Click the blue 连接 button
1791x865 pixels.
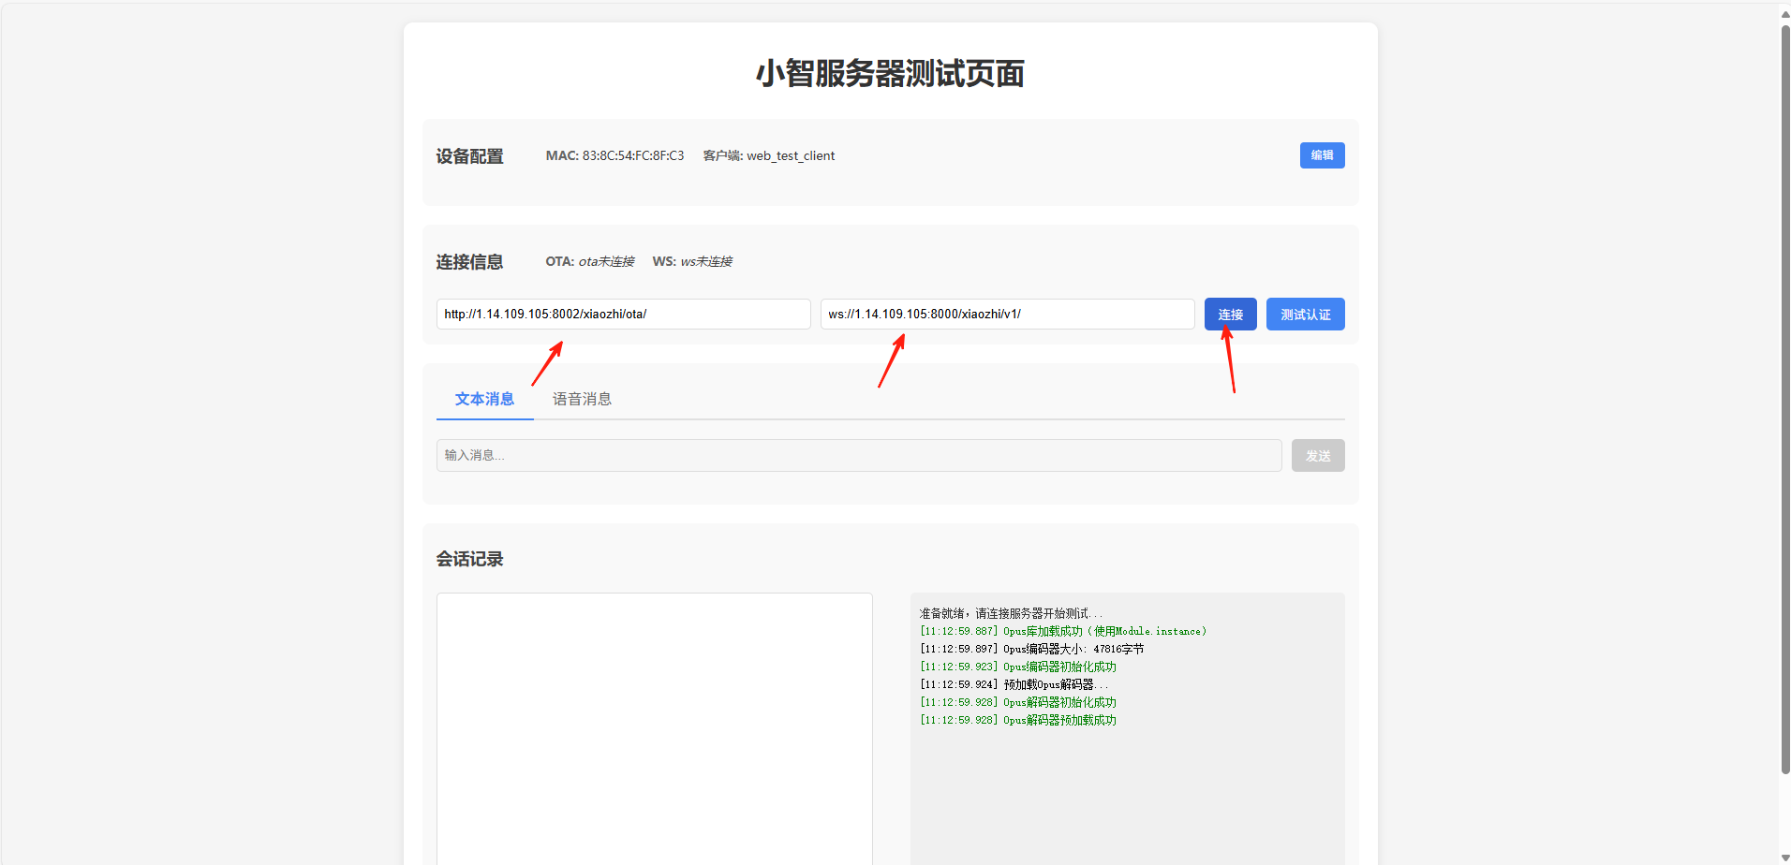coord(1230,315)
